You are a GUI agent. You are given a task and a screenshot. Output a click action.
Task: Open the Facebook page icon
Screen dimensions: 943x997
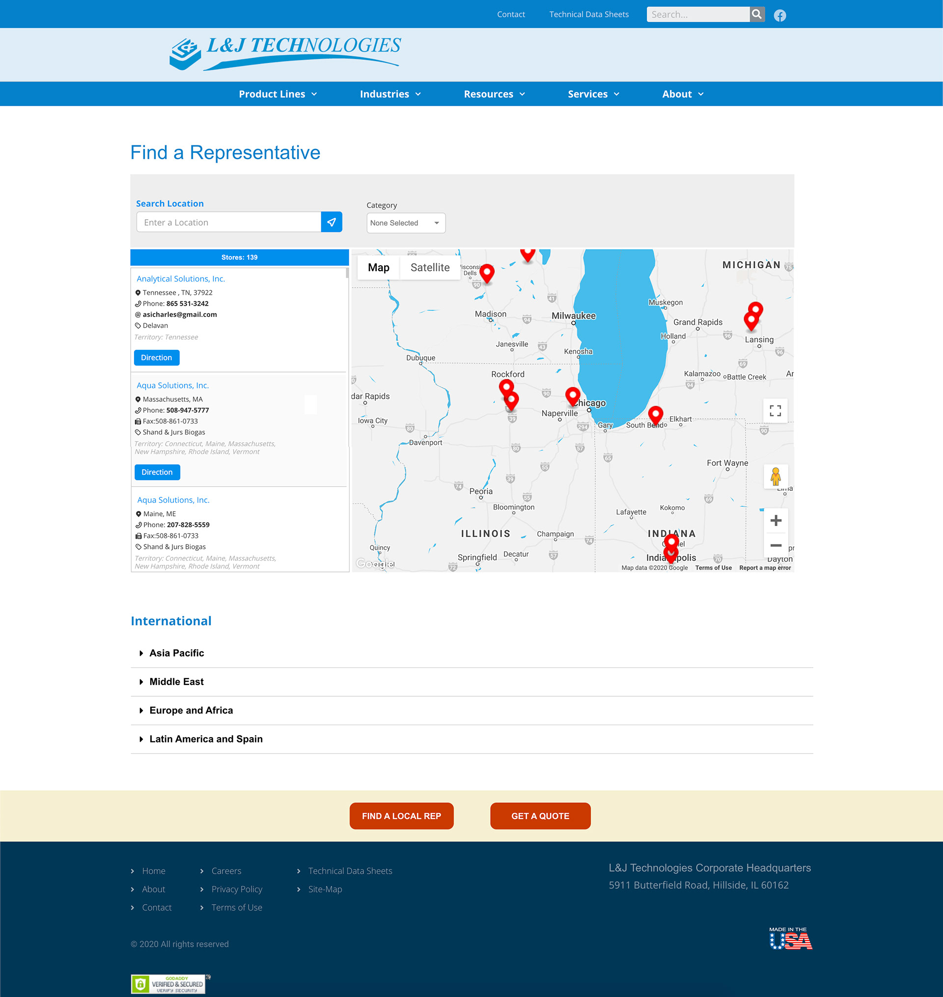779,16
